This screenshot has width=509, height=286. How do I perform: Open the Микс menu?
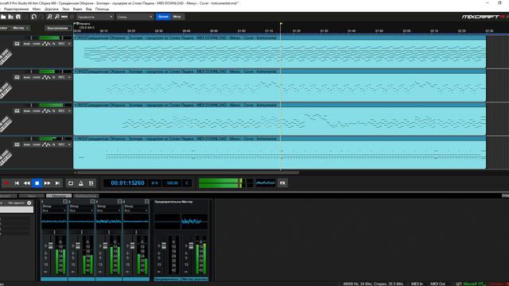37,9
